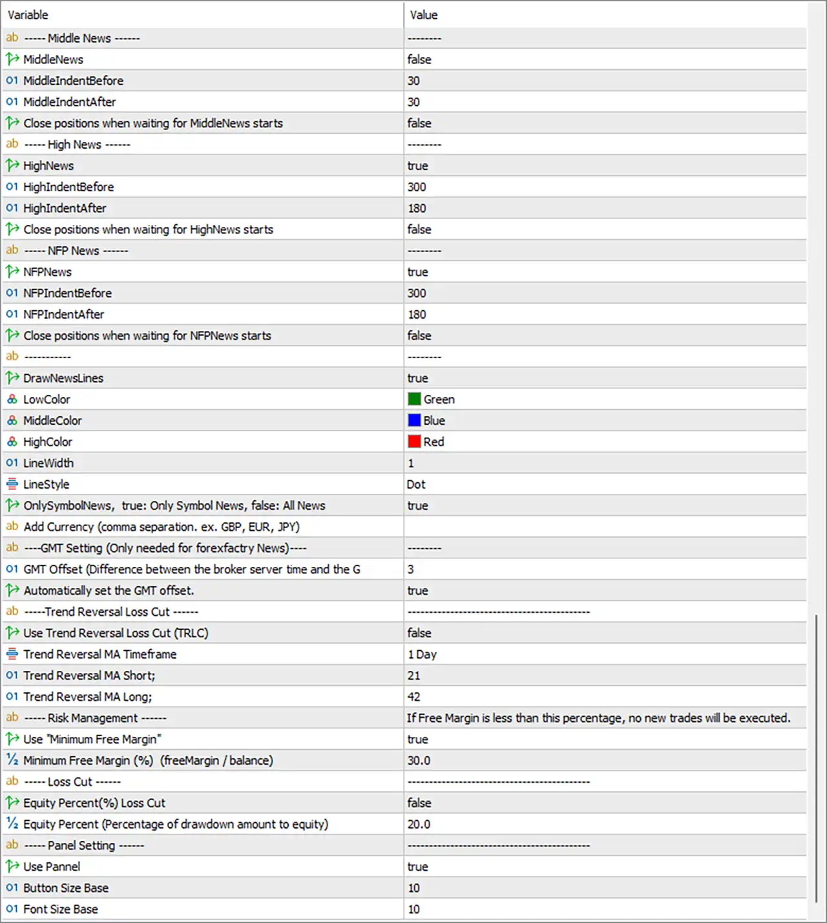Viewport: 827px width, 923px height.
Task: Click the color icon beside MiddleColor
Action: (12, 420)
